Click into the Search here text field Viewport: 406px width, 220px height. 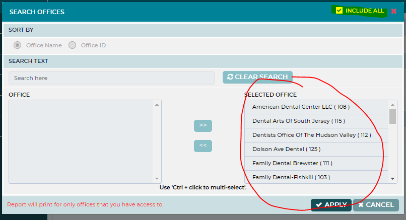[x=111, y=78]
